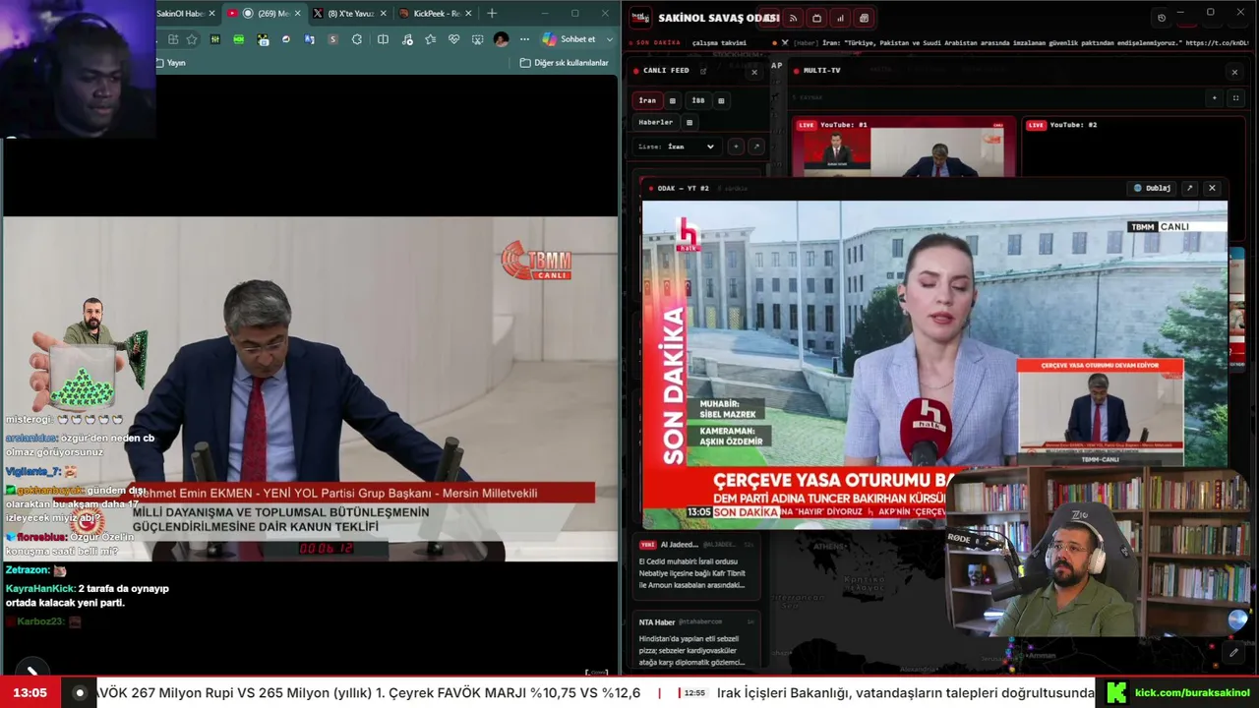
Task: Open the green NOX extension icon
Action: pos(239,39)
